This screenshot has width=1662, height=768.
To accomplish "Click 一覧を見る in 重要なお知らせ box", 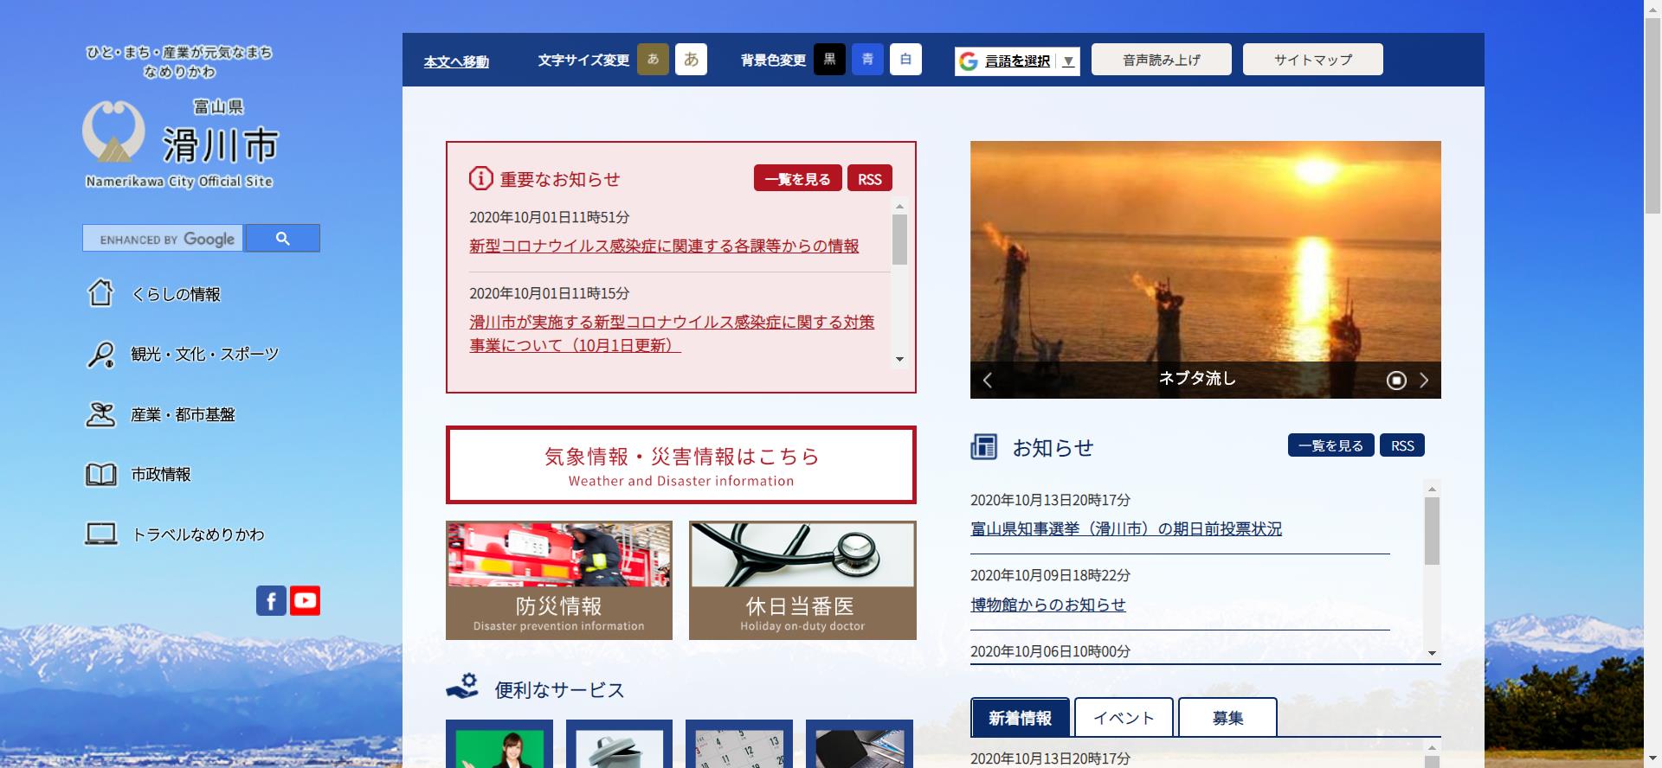I will pyautogui.click(x=797, y=178).
